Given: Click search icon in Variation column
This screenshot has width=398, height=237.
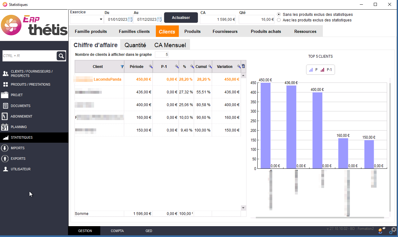Looking at the screenshot, I should click(x=239, y=67).
